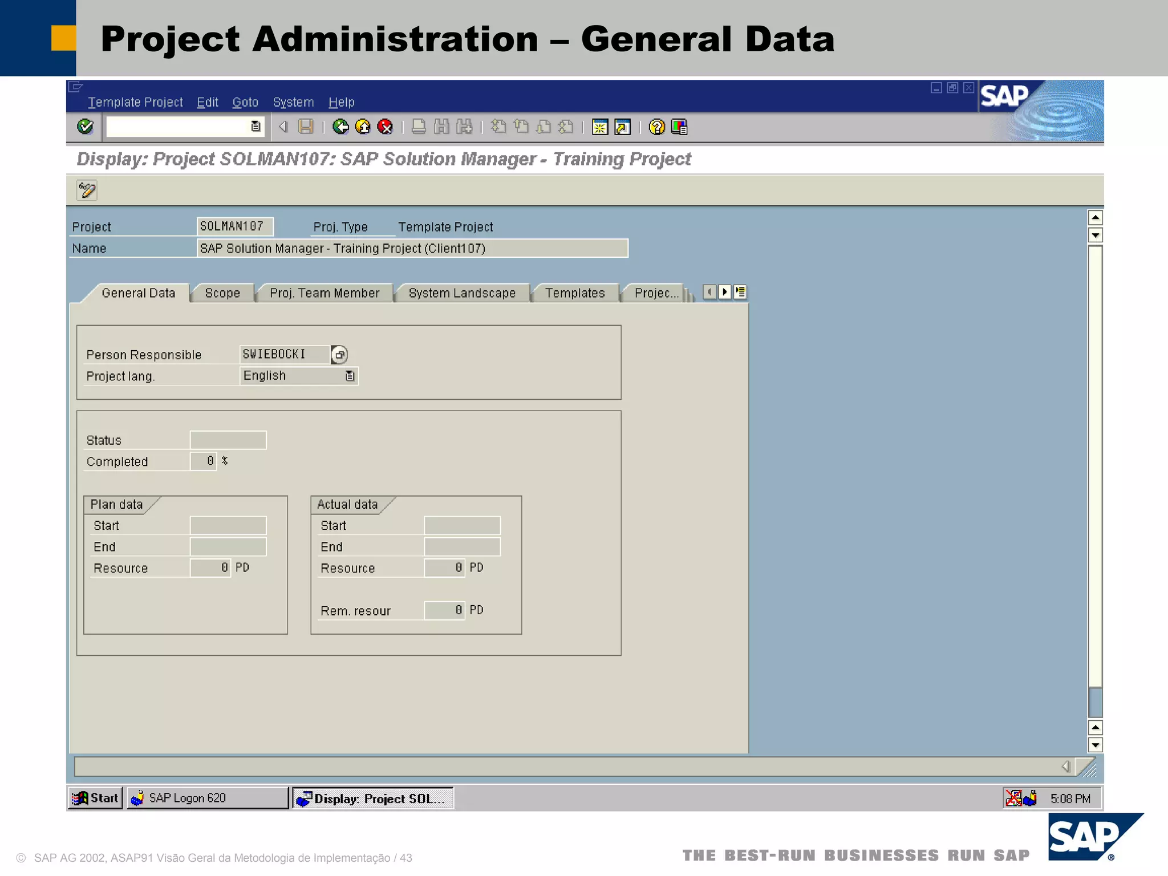Viewport: 1168px width, 876px height.
Task: Click the Actual data Resource field
Action: pyautogui.click(x=445, y=567)
